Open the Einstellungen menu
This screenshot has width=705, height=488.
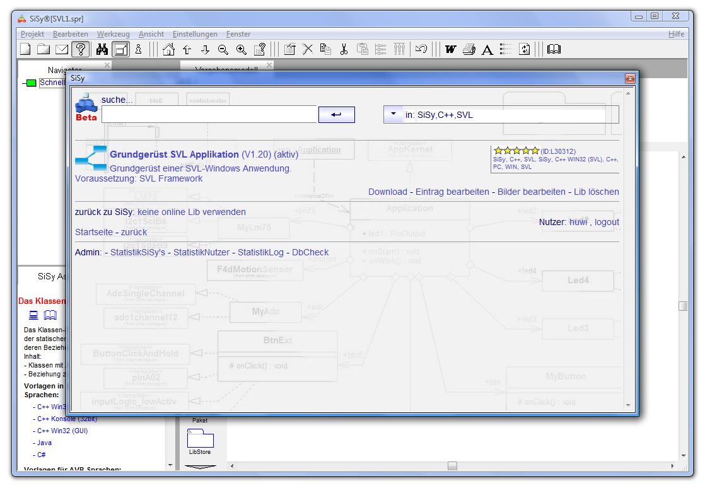(x=195, y=34)
